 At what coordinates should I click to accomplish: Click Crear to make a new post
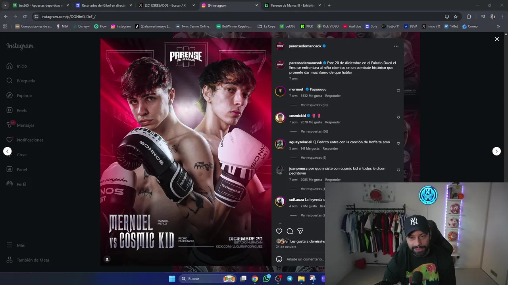pos(17,155)
